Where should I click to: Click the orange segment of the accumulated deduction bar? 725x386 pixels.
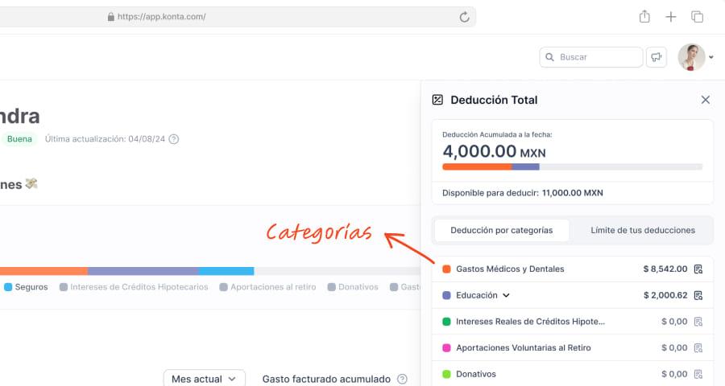(477, 166)
